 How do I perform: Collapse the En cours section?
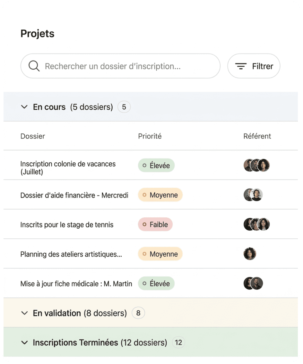click(25, 107)
